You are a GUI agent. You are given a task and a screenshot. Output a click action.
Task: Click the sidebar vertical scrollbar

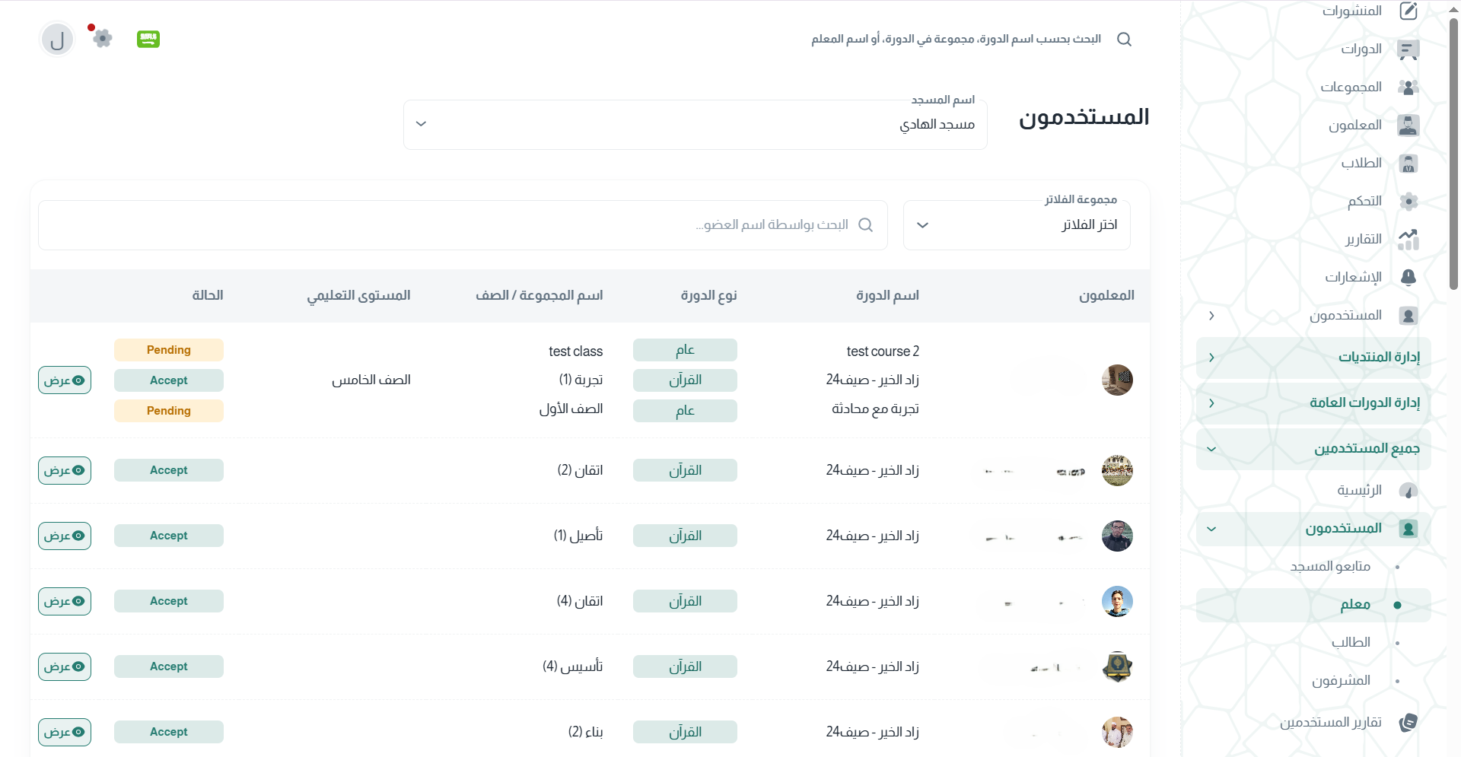[x=1453, y=152]
